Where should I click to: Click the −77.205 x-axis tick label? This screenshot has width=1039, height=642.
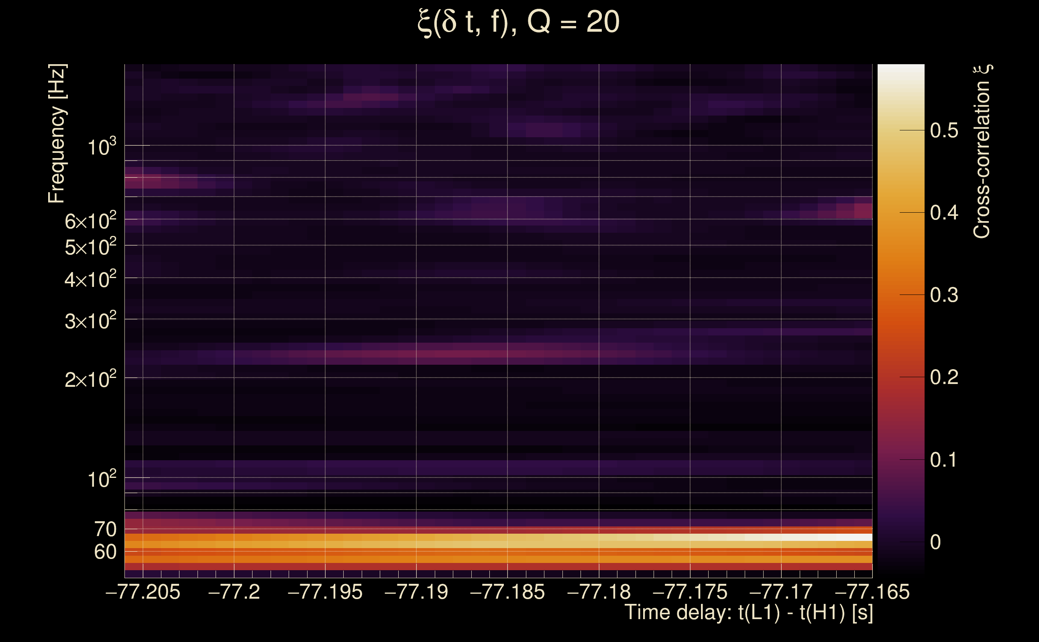click(x=143, y=592)
